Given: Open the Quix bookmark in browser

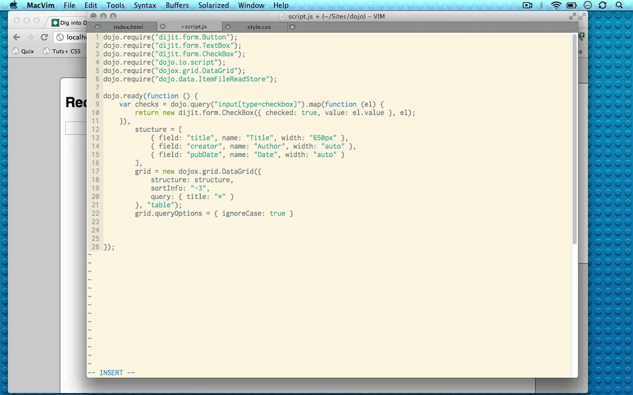Looking at the screenshot, I should click(x=23, y=51).
